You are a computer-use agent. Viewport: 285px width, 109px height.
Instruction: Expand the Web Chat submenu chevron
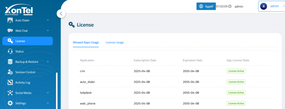pos(48,31)
